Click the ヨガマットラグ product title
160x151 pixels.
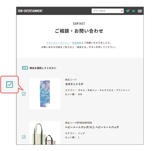click(x=74, y=84)
